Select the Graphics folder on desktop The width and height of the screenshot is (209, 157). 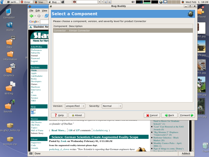tap(9, 70)
